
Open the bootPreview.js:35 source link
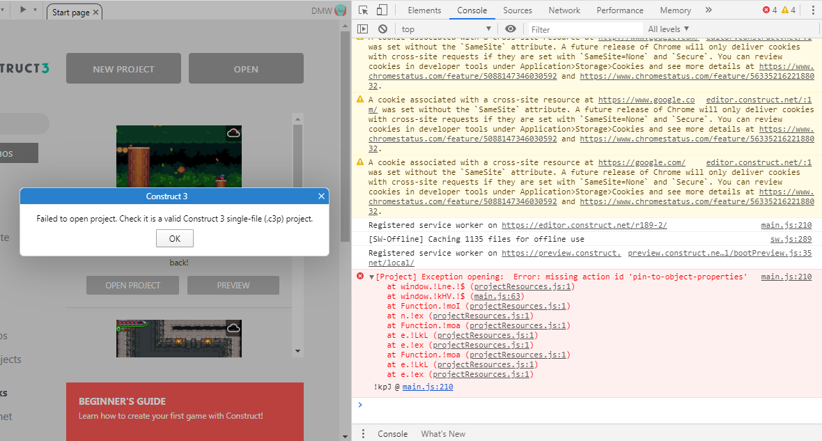point(720,253)
